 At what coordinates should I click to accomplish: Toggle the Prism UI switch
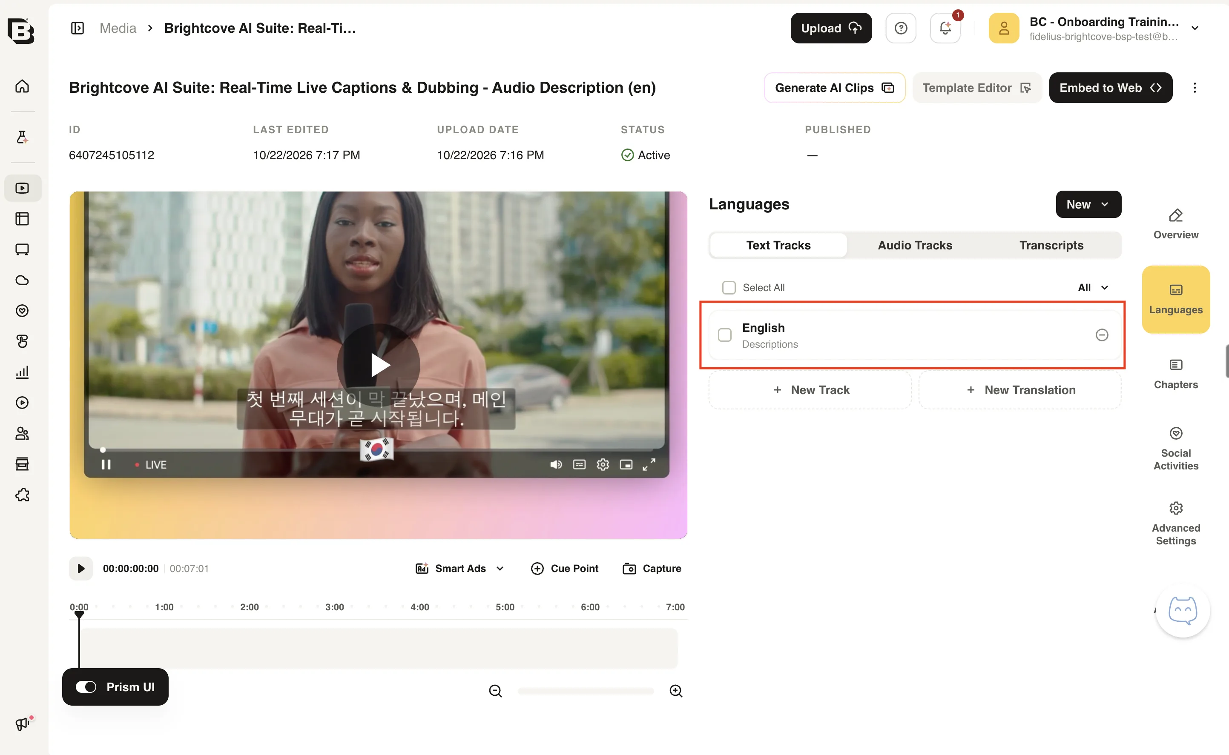(86, 686)
